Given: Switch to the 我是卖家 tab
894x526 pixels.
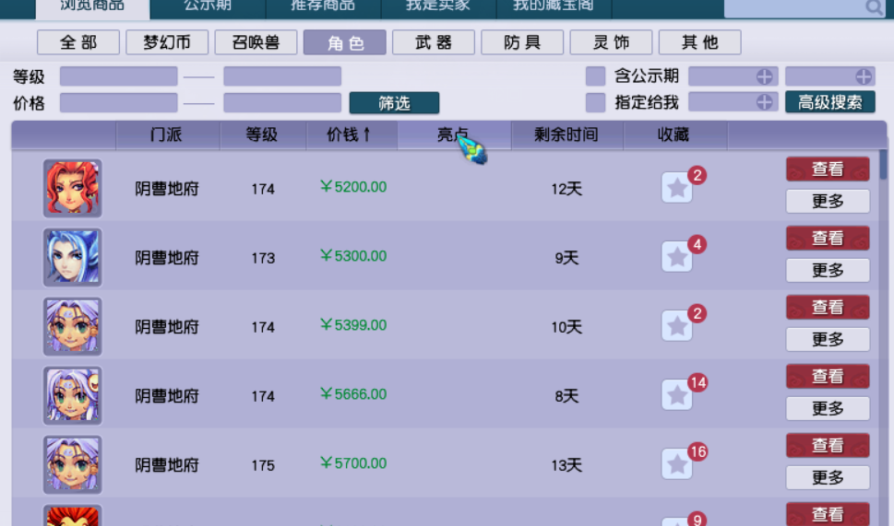Looking at the screenshot, I should (438, 6).
